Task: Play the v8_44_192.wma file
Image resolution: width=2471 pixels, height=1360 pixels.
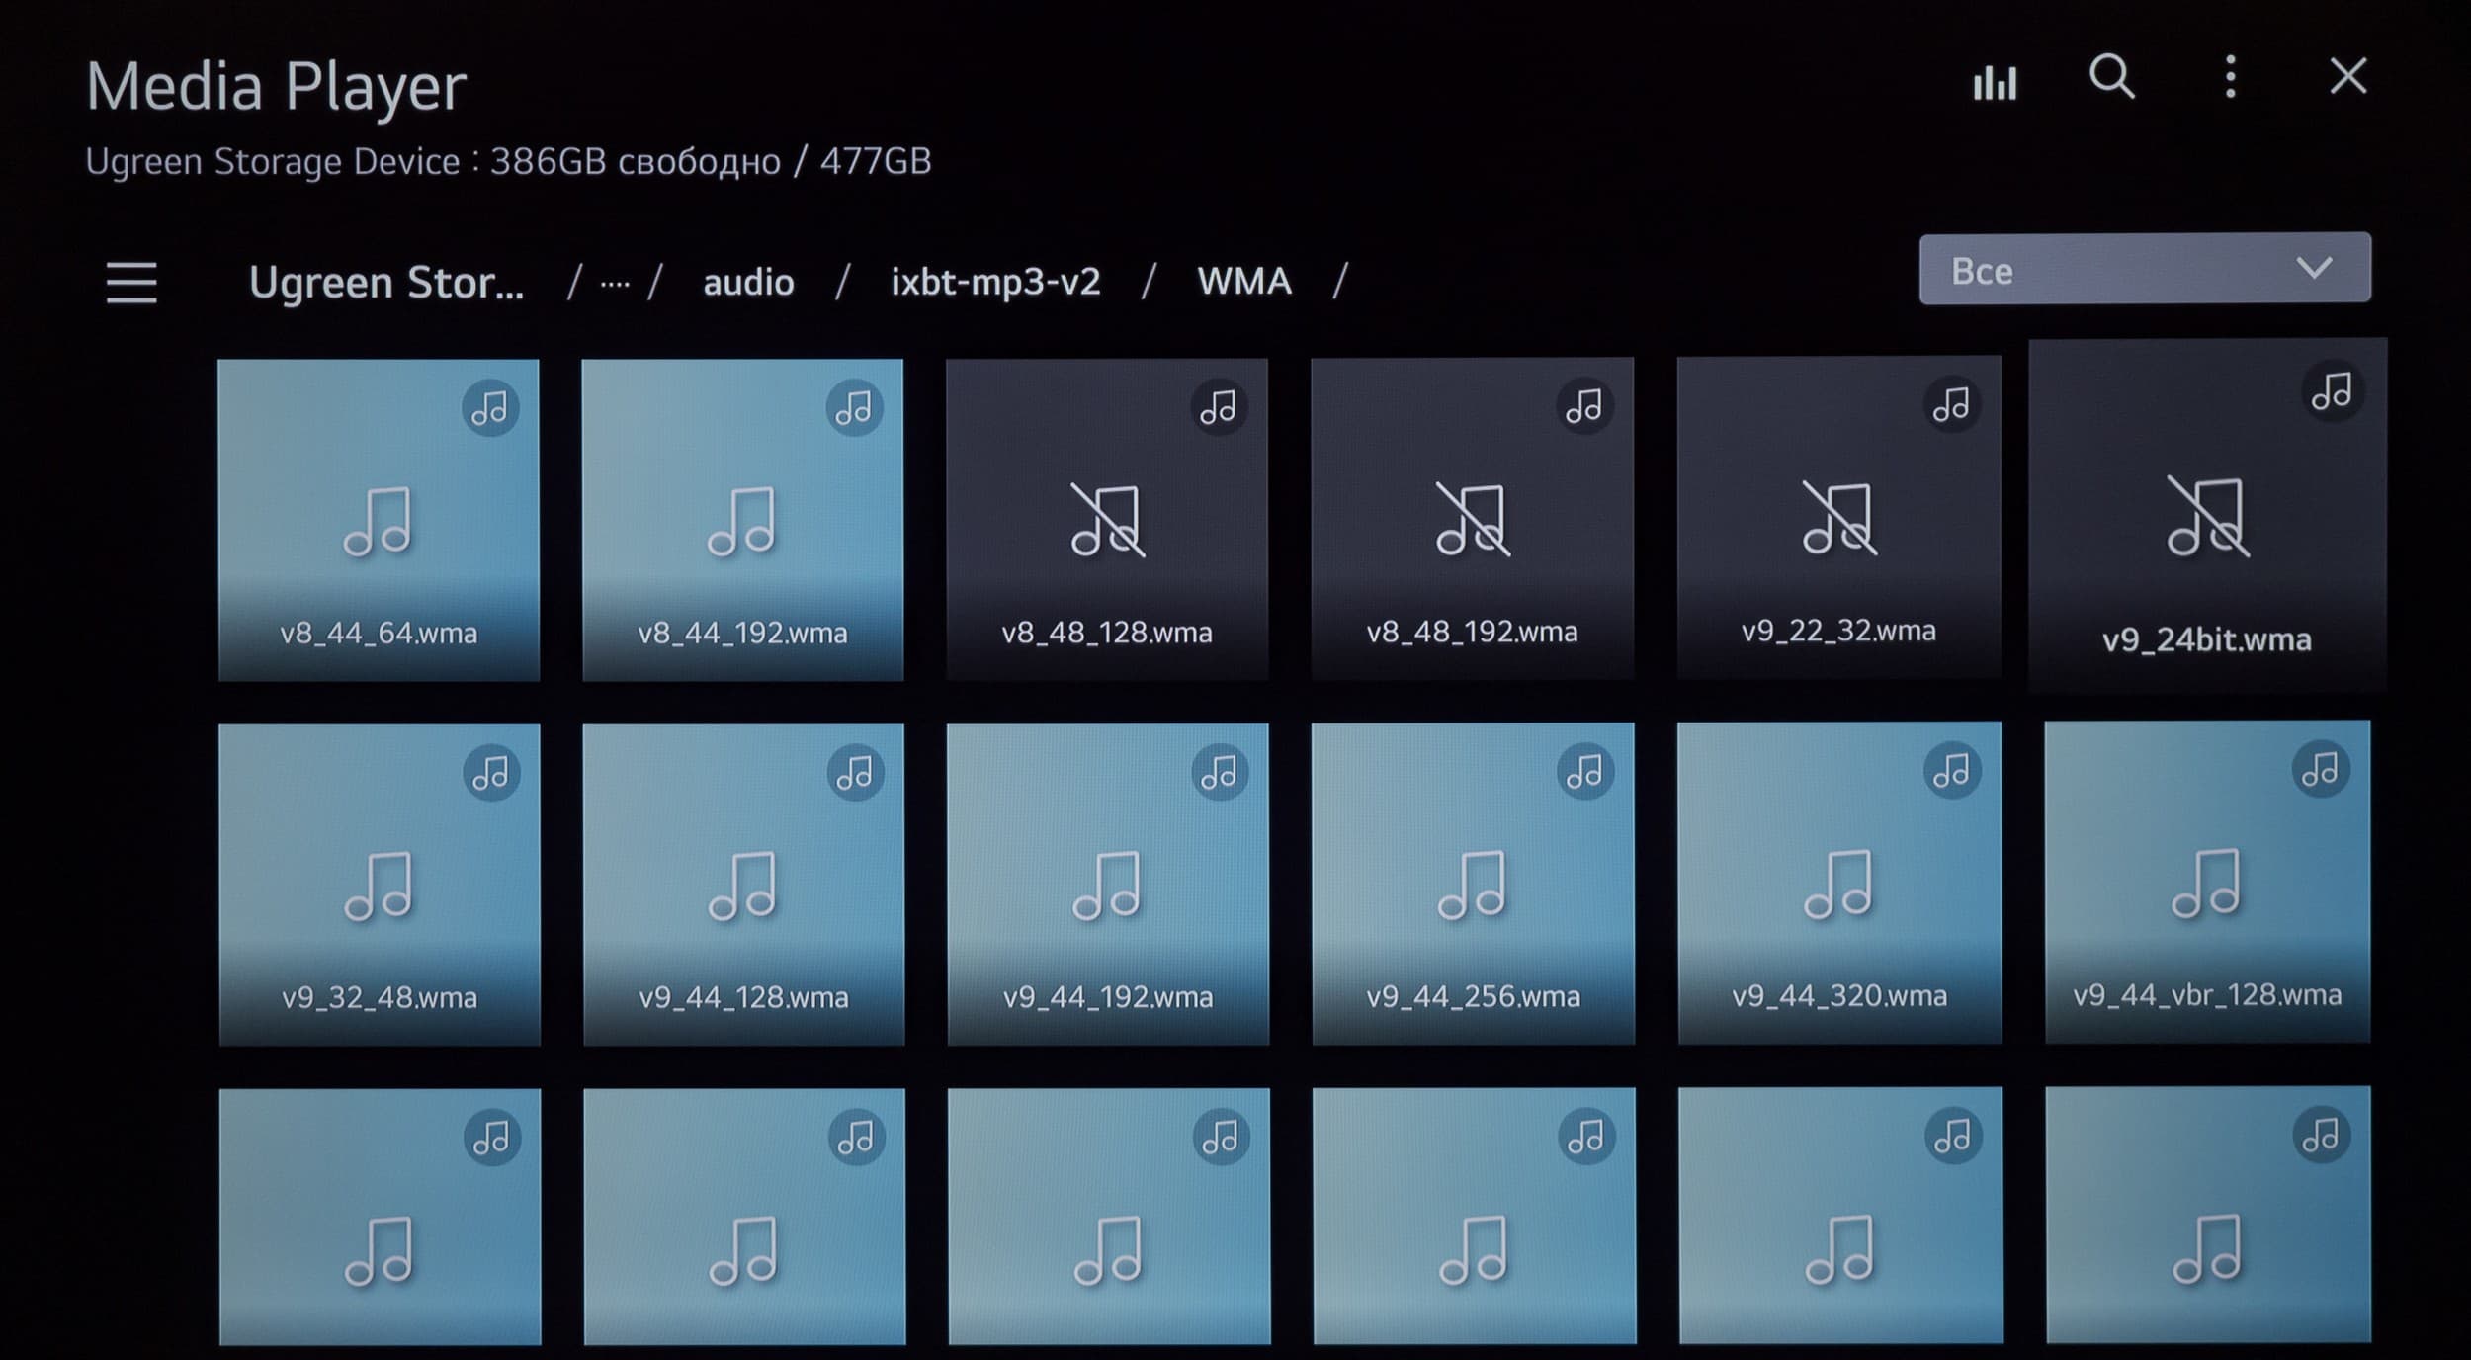Action: [x=742, y=520]
